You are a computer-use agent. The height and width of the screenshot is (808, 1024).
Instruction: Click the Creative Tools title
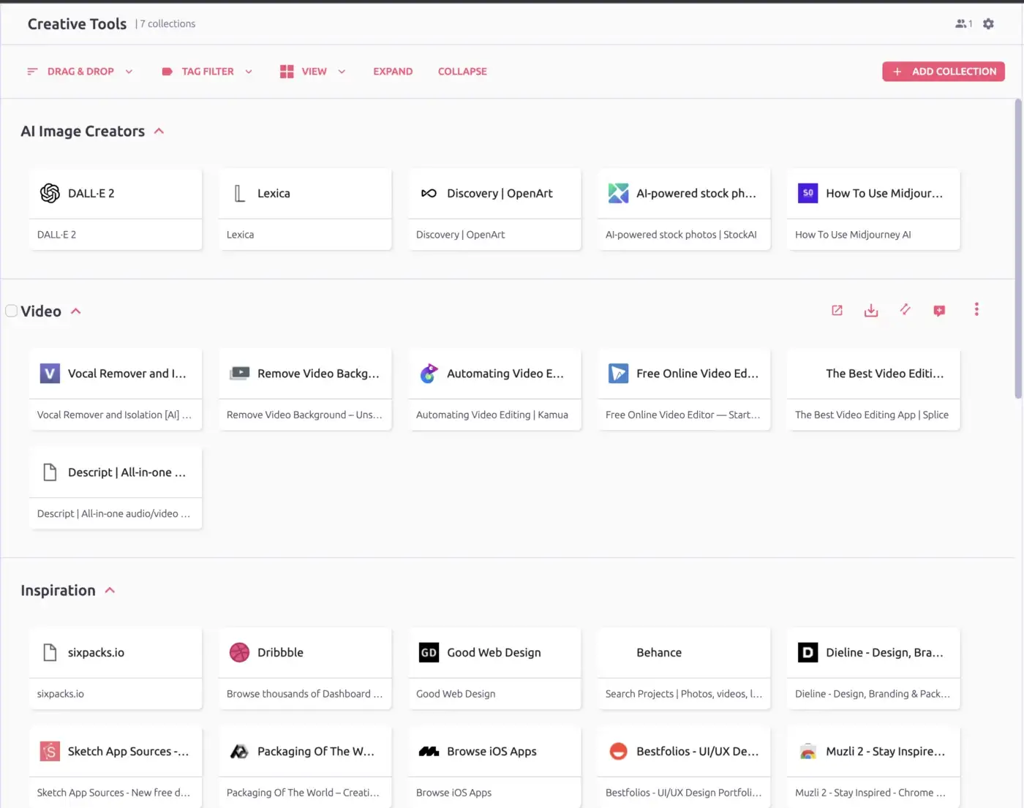[x=77, y=24]
